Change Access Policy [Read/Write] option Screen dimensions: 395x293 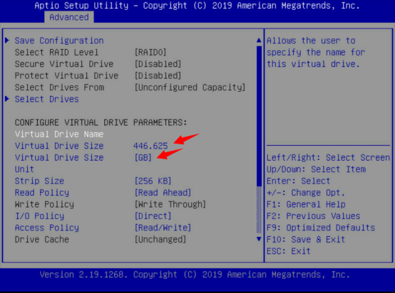point(163,228)
